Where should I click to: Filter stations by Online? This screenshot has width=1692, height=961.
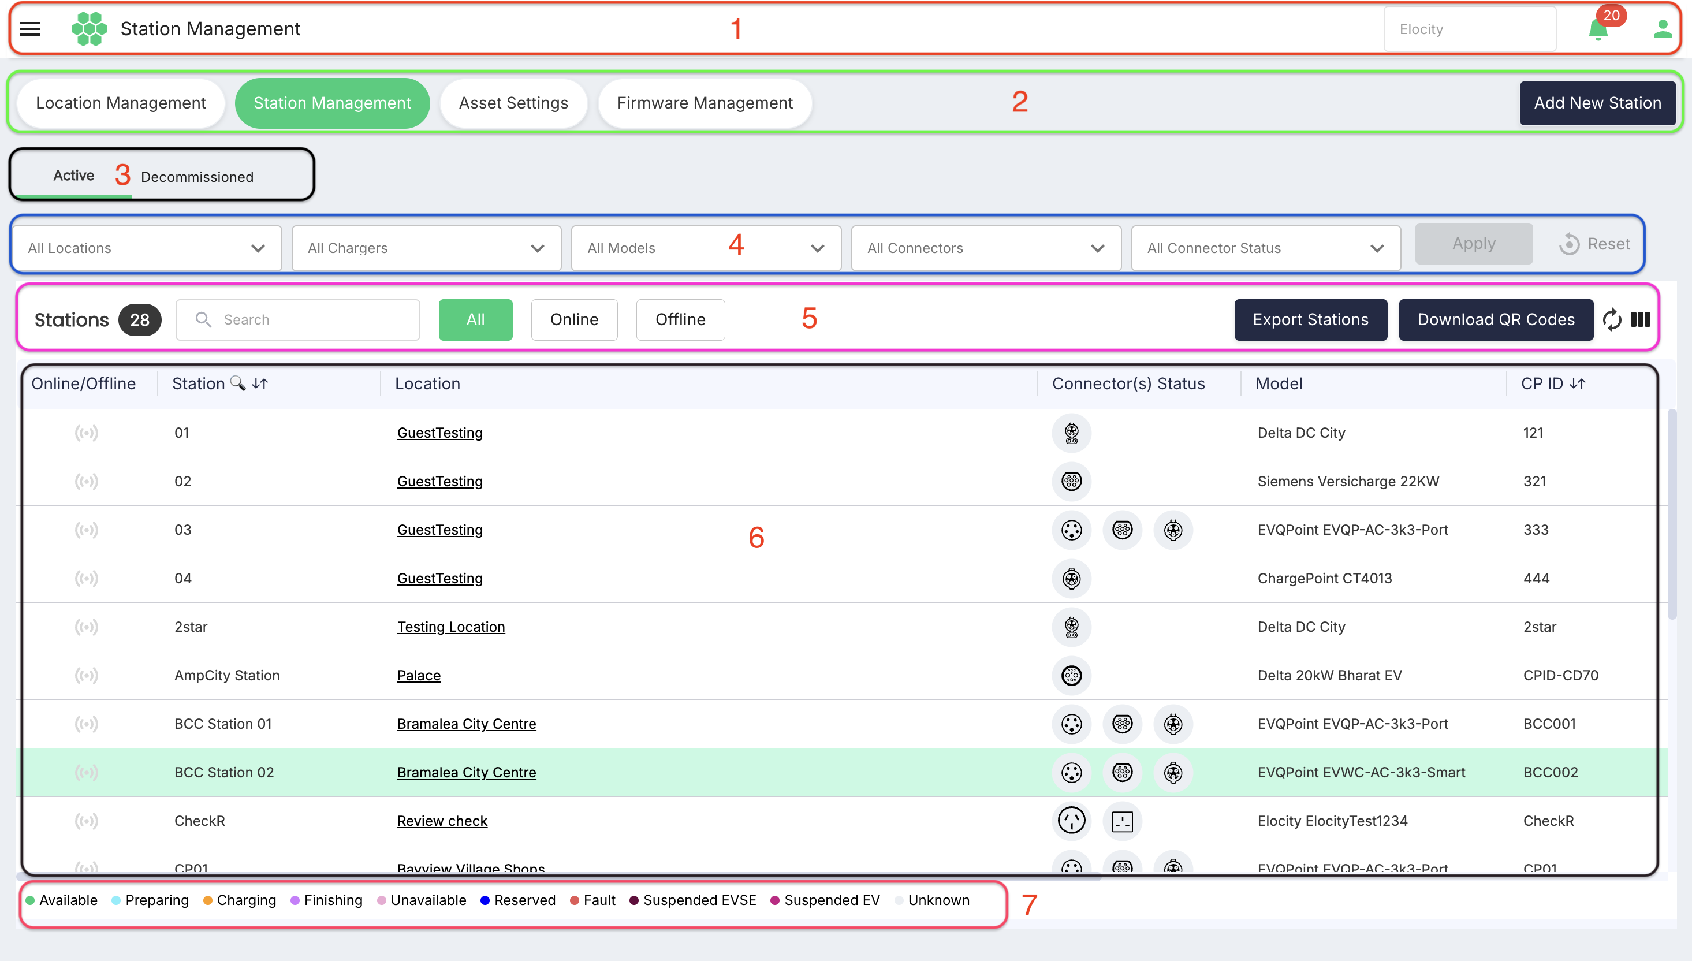point(574,319)
